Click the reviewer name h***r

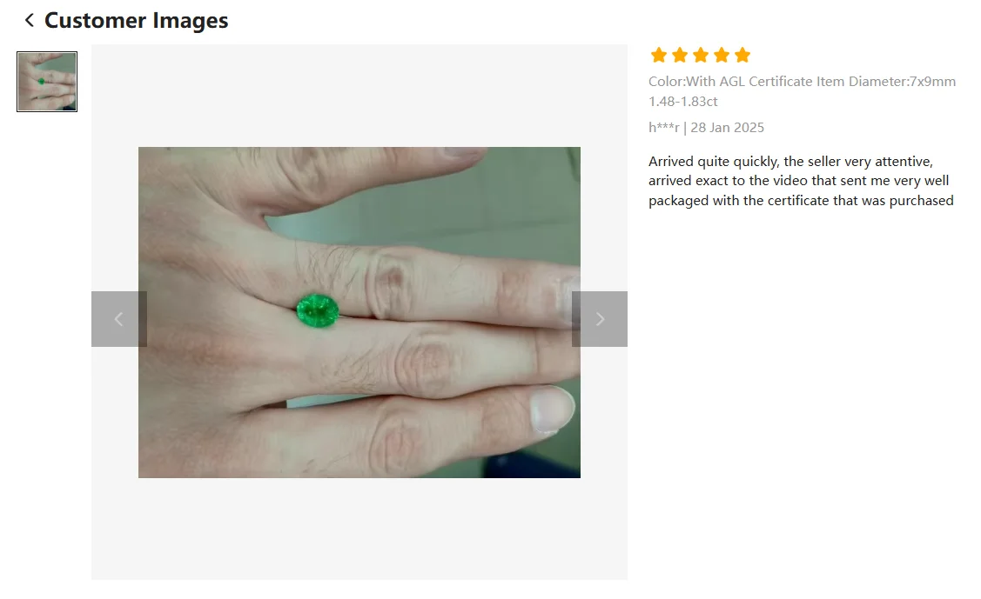click(664, 128)
